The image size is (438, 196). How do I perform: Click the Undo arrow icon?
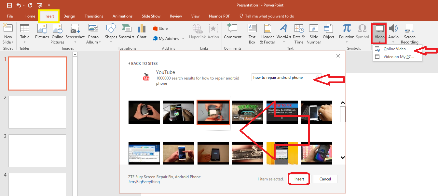[19, 5]
